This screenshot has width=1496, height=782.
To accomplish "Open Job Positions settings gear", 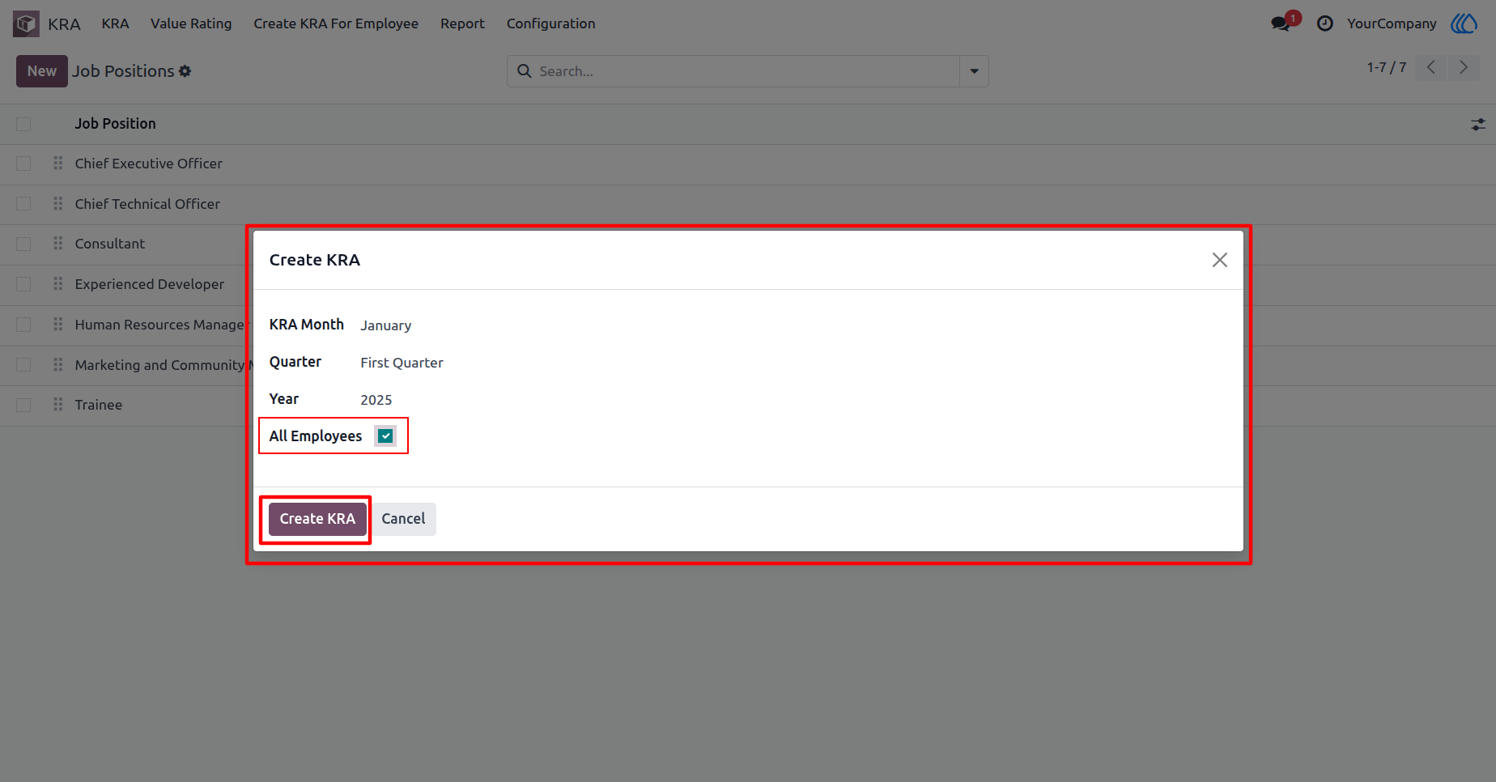I will (185, 71).
